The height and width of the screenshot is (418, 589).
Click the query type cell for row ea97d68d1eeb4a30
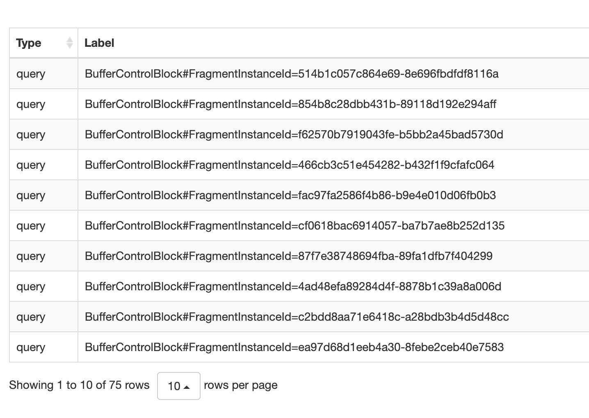pos(31,347)
